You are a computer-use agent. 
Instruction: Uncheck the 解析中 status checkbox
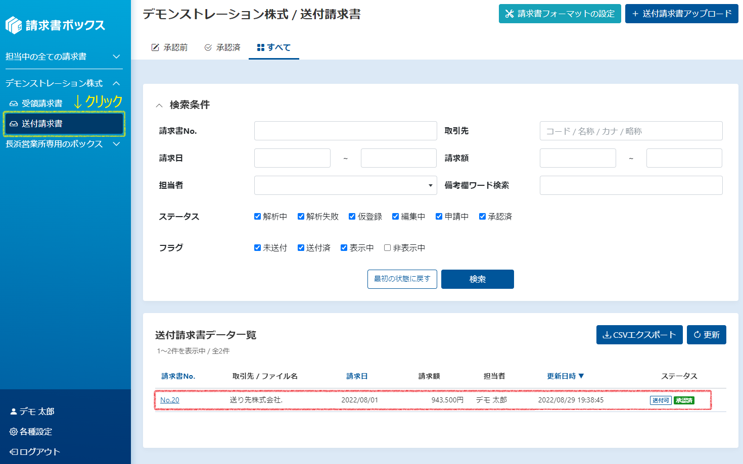pyautogui.click(x=257, y=217)
